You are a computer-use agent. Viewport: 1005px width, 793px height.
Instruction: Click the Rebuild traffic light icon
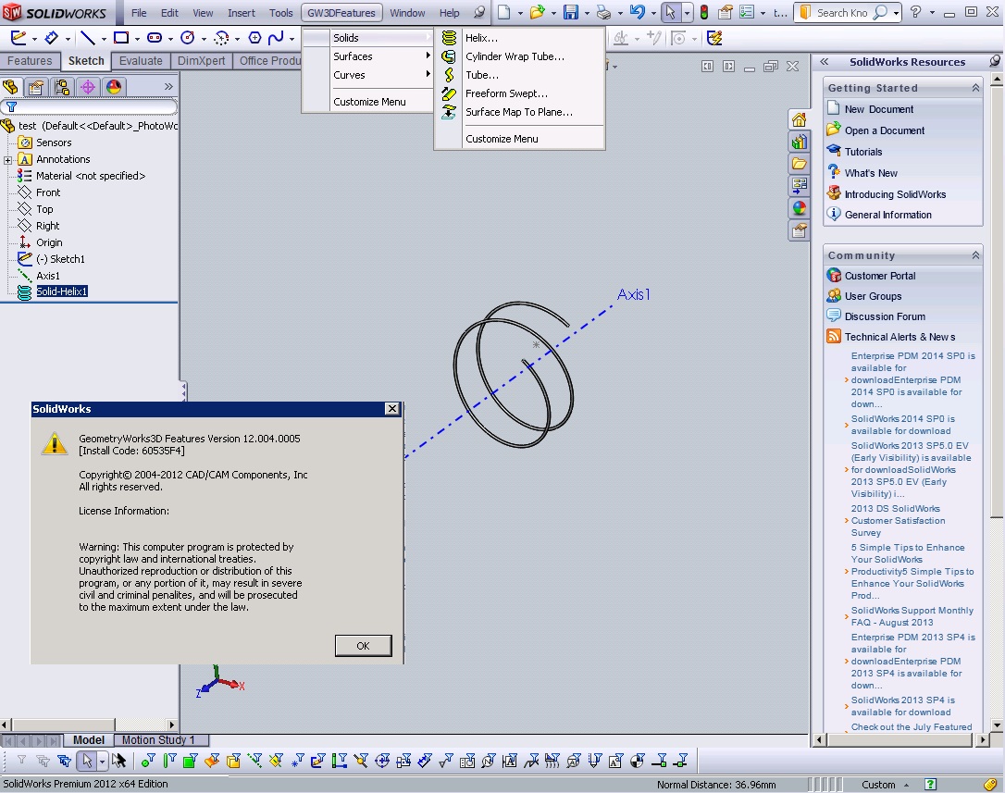click(x=703, y=12)
